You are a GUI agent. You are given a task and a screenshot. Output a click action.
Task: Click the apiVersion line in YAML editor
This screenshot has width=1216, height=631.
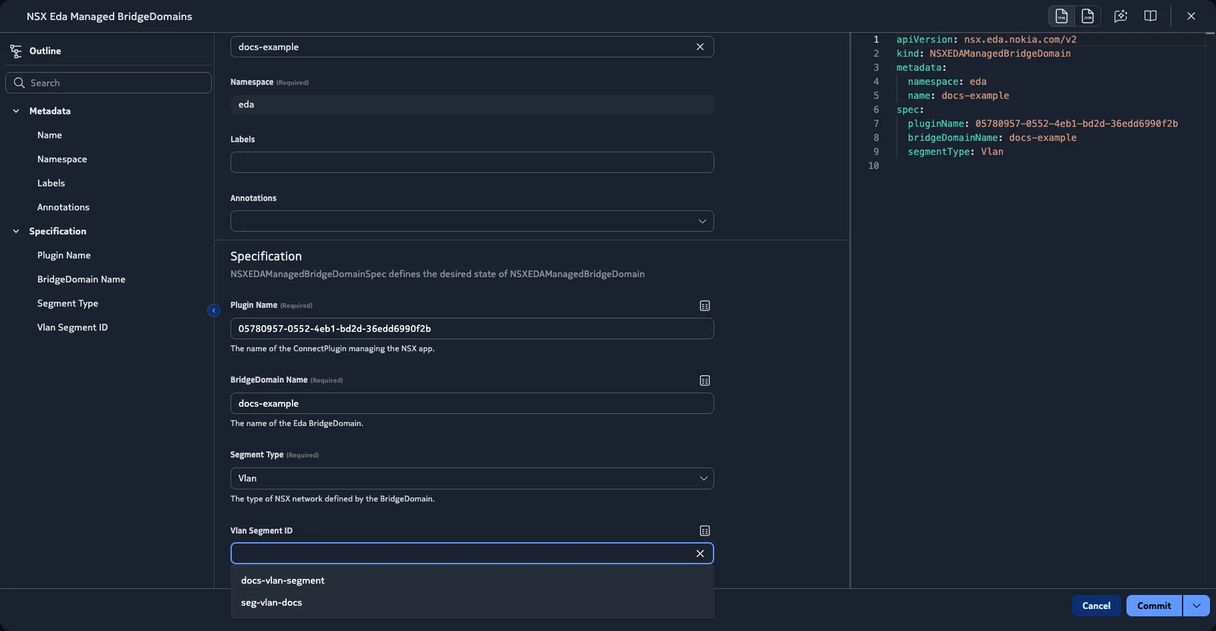tap(986, 39)
